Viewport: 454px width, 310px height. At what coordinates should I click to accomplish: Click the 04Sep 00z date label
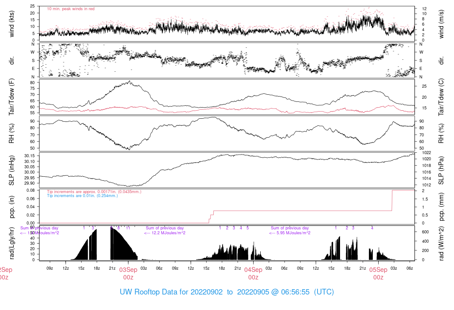253,273
